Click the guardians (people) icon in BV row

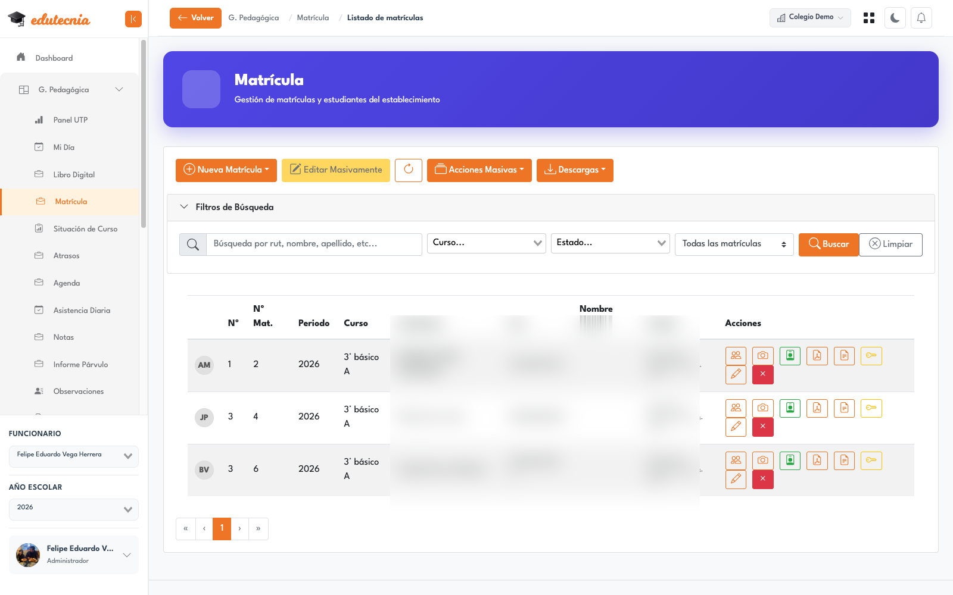736,461
